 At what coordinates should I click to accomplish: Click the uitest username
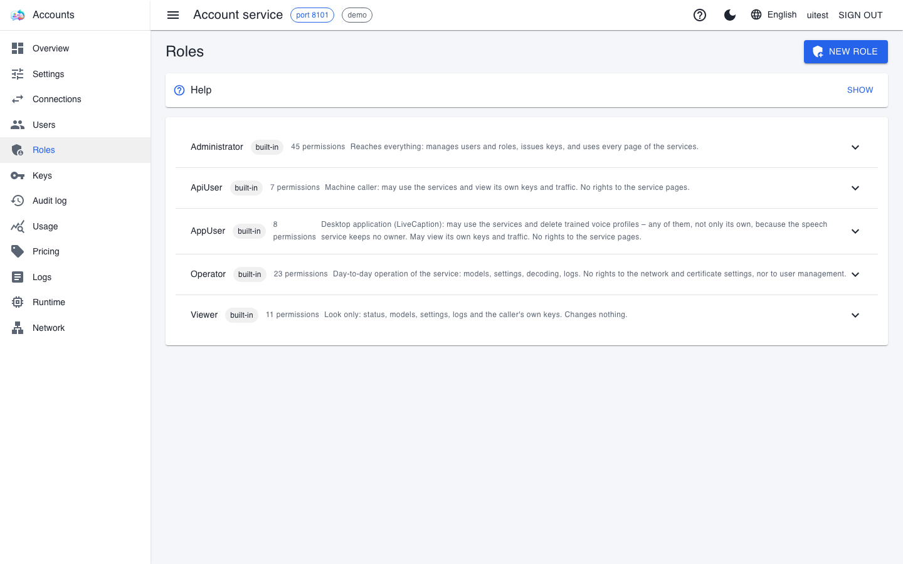point(817,15)
